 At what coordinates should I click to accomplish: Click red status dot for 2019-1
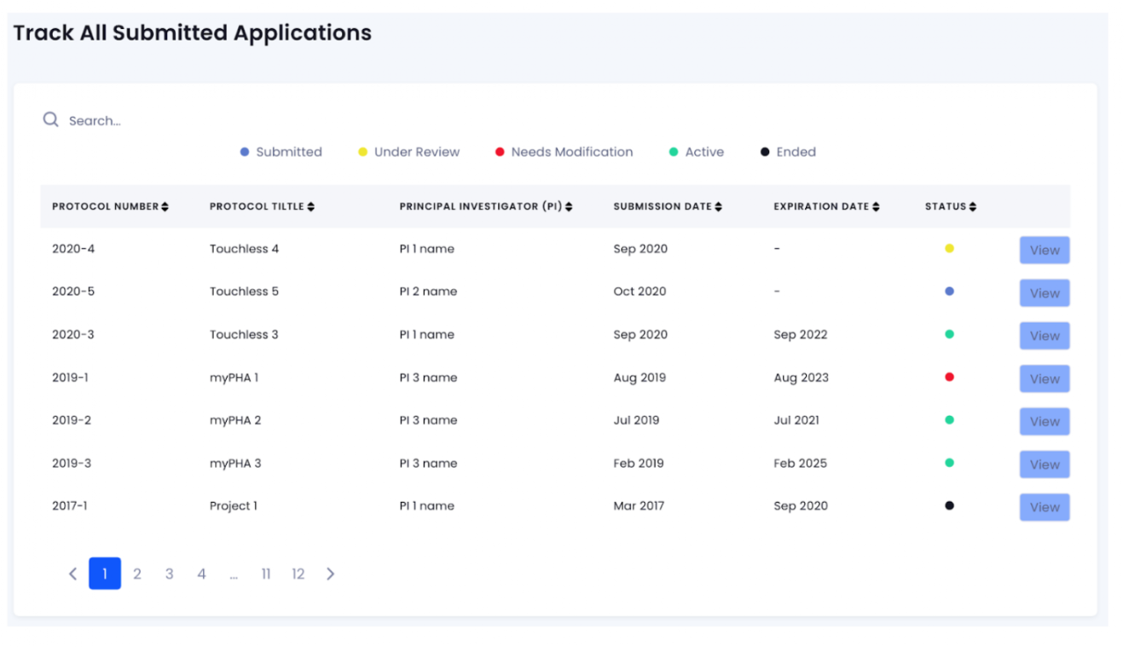click(949, 377)
